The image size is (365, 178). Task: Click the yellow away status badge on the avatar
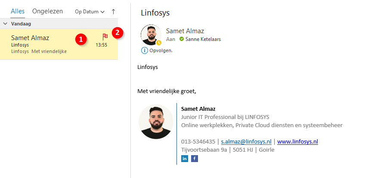click(159, 43)
